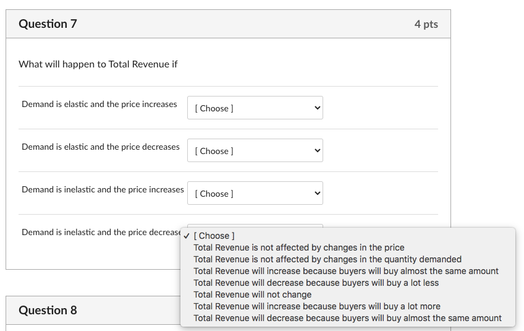This screenshot has width=524, height=331.
Task: Select the '[ Choose ]' option in open list
Action: point(347,236)
